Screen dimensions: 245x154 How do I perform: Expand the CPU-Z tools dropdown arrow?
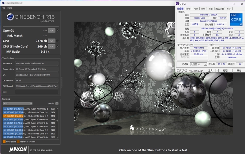(x=217, y=70)
